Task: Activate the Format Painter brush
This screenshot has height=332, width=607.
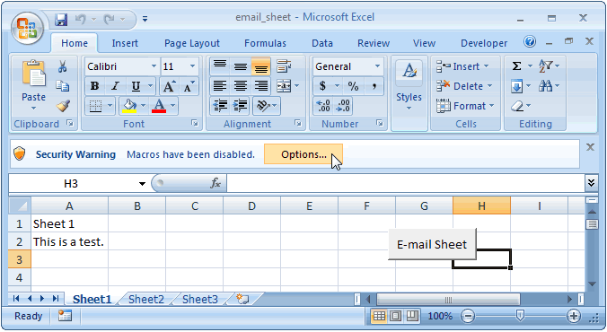Action: (63, 106)
